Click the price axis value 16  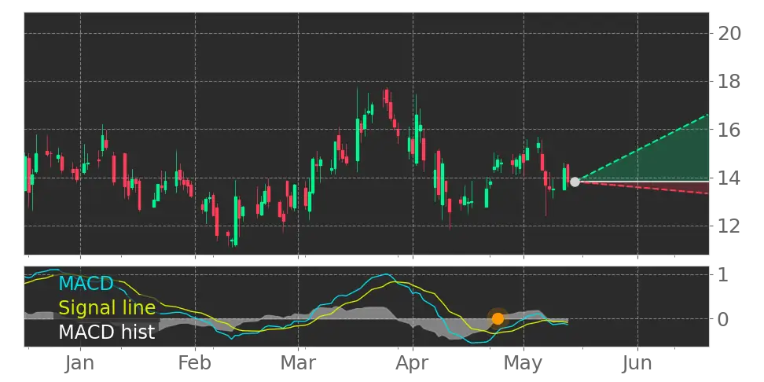coord(729,130)
